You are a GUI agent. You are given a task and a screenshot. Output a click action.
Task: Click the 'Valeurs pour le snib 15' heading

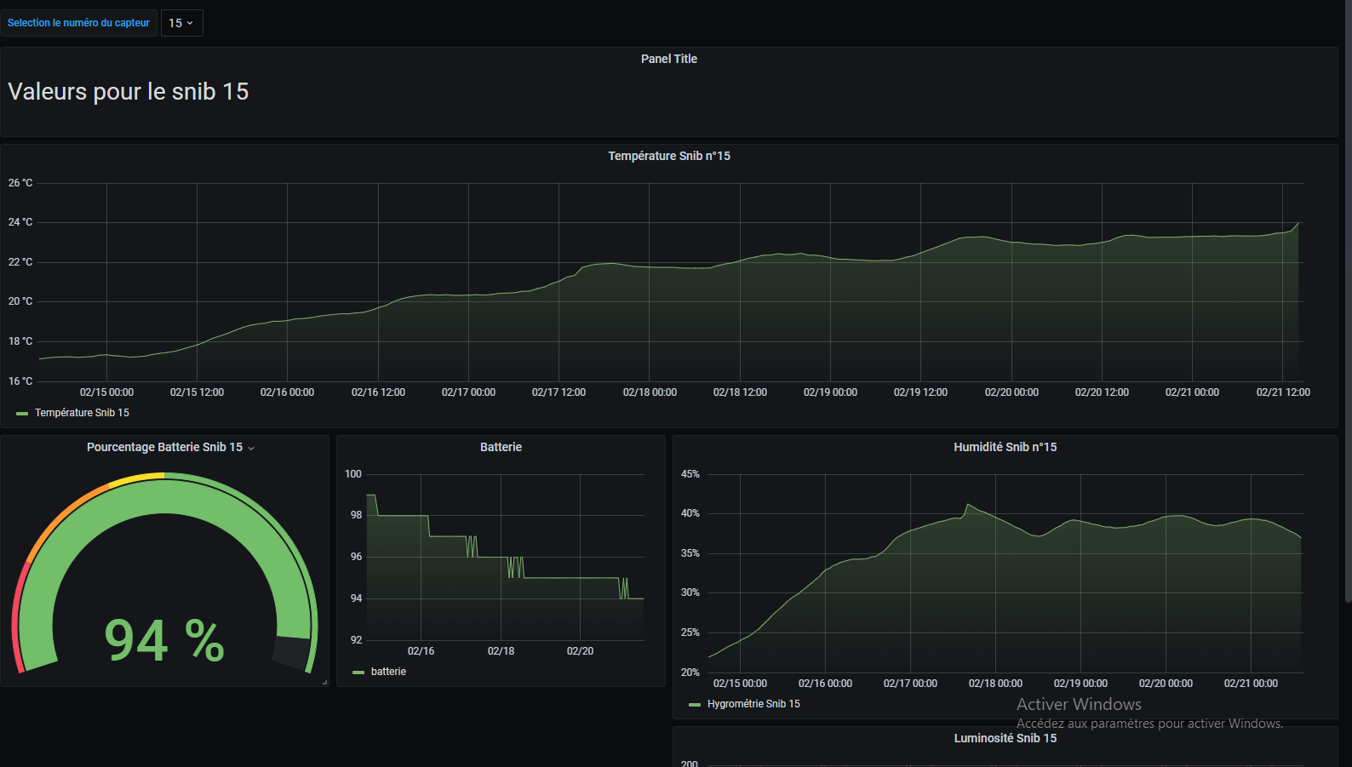tap(129, 92)
